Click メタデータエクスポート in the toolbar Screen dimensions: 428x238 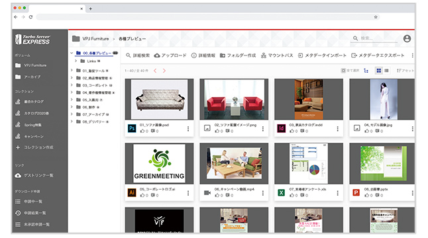click(378, 56)
